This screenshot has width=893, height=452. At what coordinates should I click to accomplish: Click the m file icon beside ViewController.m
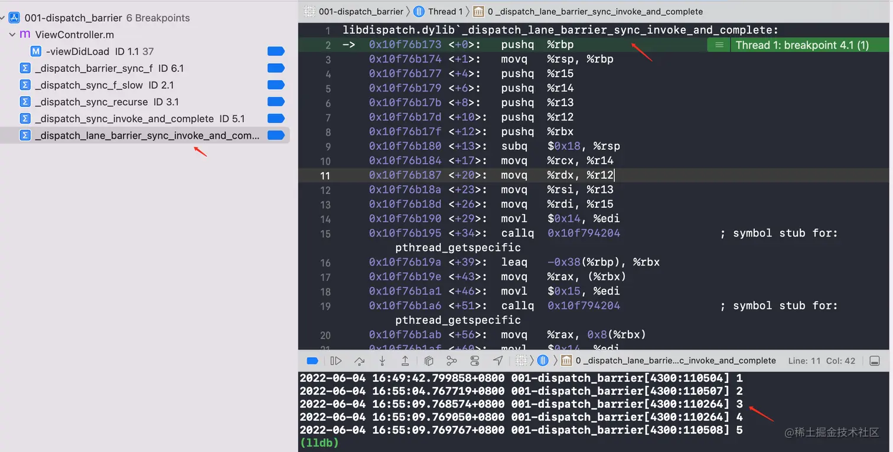(25, 35)
